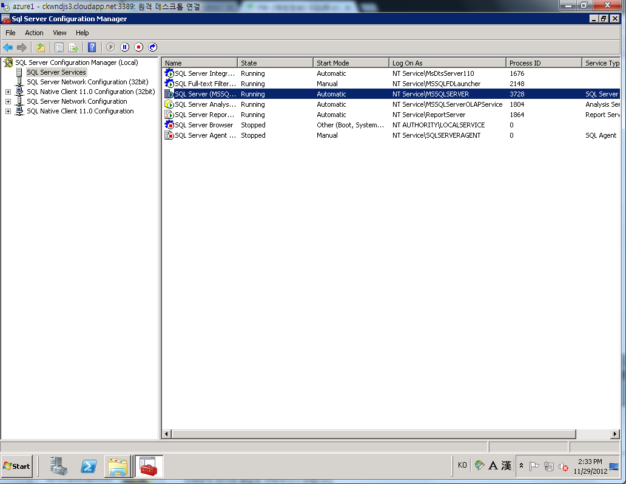
Task: Restart the service using the toolbar restart icon
Action: coord(152,47)
